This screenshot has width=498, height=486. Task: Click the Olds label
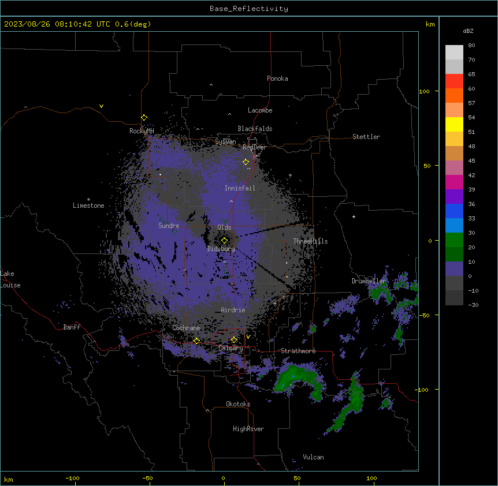point(224,227)
